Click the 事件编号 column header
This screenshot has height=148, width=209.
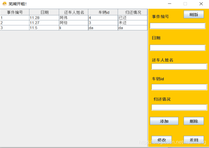[15, 12]
